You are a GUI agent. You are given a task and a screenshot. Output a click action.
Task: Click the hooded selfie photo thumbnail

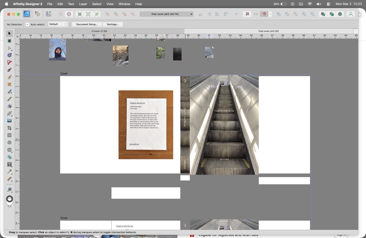[57, 50]
